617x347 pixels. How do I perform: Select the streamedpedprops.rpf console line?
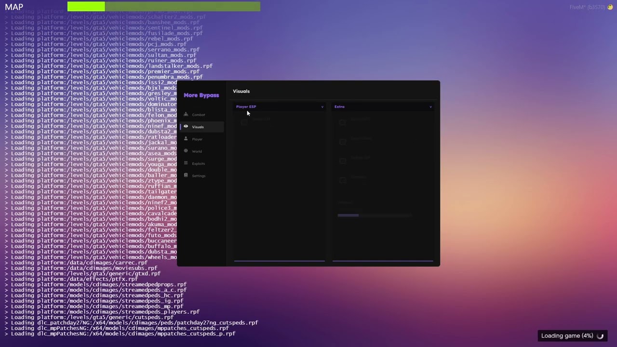click(x=95, y=284)
